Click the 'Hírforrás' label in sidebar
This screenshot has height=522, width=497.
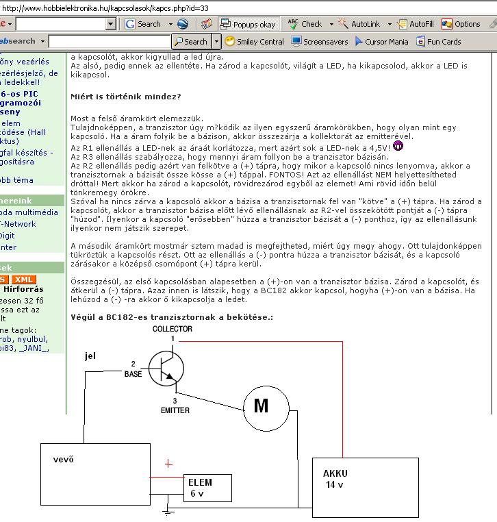coord(24,289)
